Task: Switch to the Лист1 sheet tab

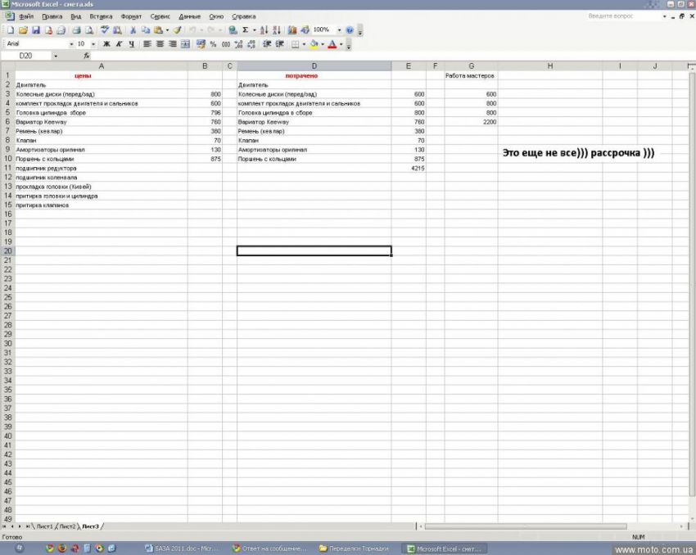Action: click(44, 526)
